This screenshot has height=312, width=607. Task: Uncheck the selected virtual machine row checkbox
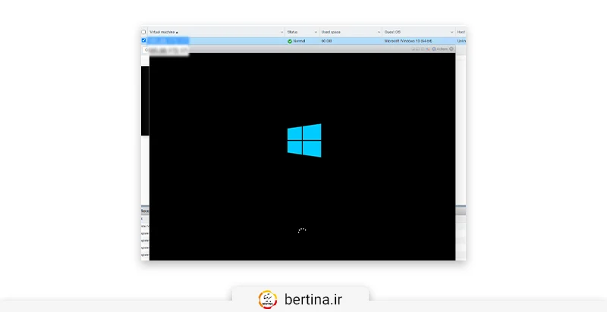[144, 41]
